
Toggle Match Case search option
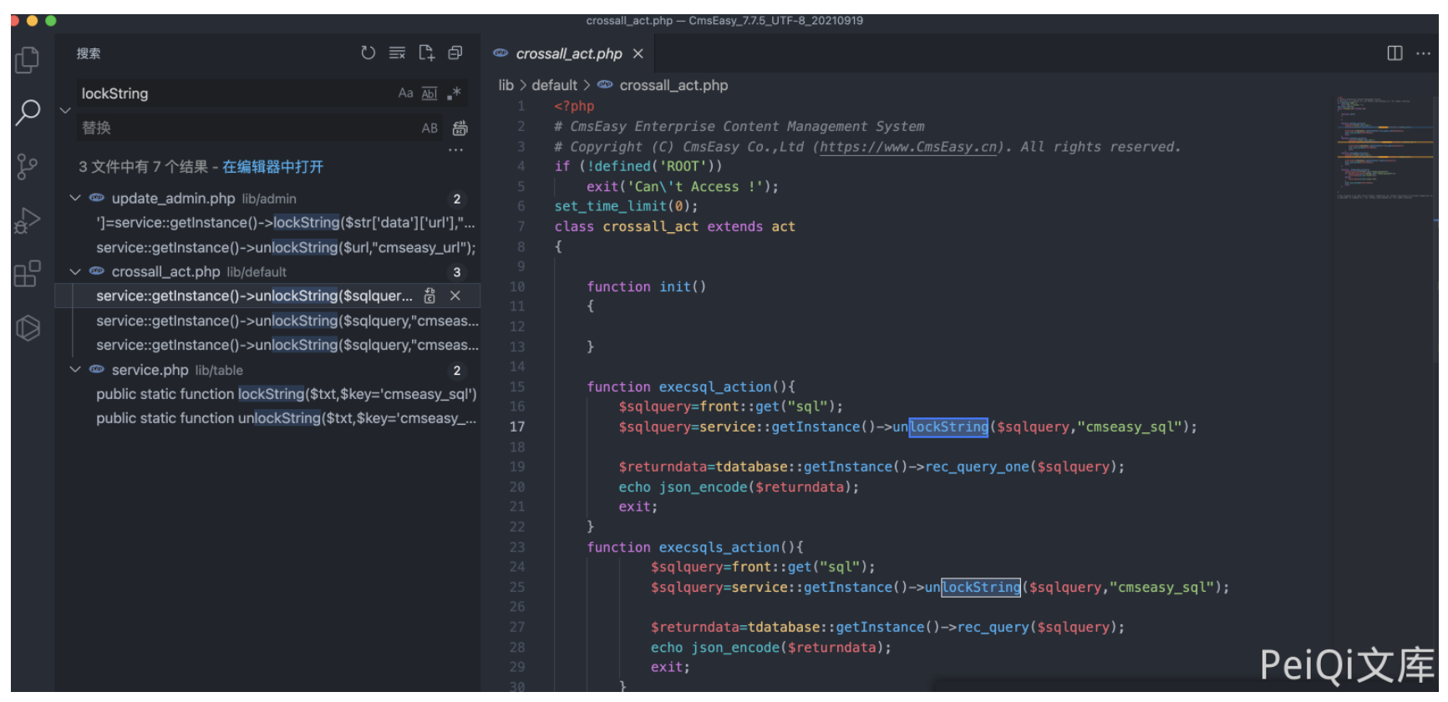[x=405, y=93]
